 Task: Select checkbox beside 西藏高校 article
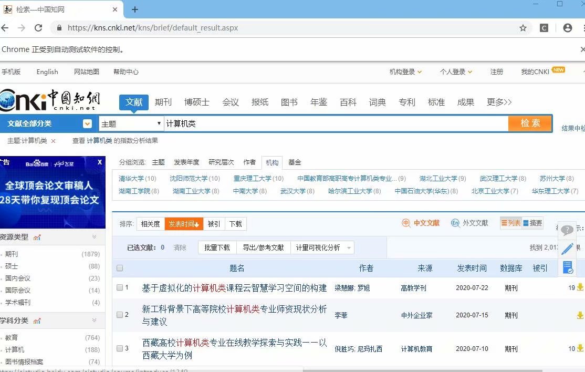[120, 348]
